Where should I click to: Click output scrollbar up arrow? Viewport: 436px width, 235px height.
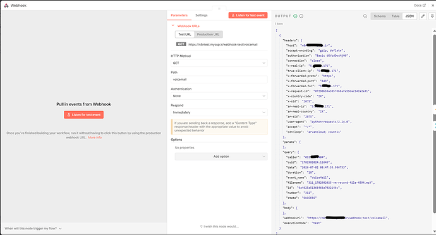point(434,30)
